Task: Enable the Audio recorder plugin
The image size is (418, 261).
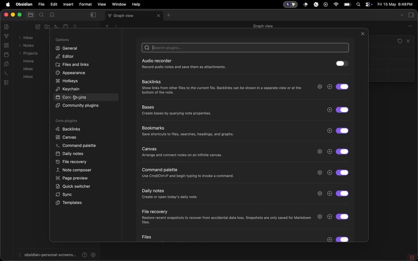Action: click(x=342, y=63)
